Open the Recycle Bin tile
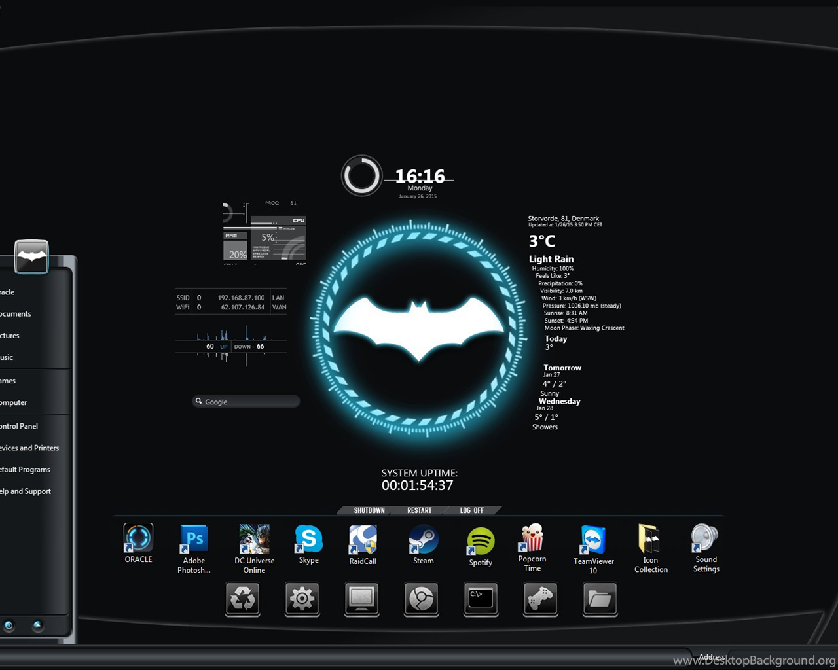The height and width of the screenshot is (670, 838). tap(243, 599)
